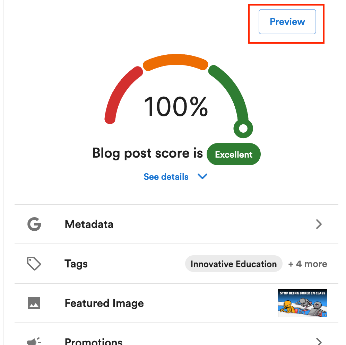
Task: Click the Google G Metadata icon
Action: pyautogui.click(x=34, y=224)
